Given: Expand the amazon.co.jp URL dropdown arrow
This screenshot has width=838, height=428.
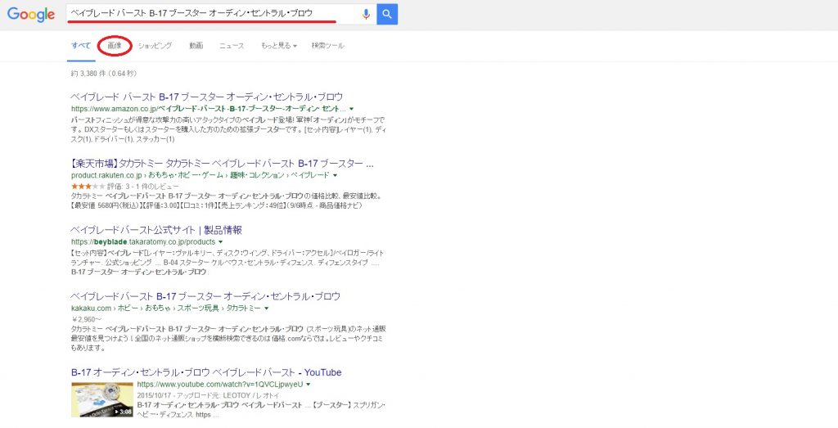Looking at the screenshot, I should 351,109.
